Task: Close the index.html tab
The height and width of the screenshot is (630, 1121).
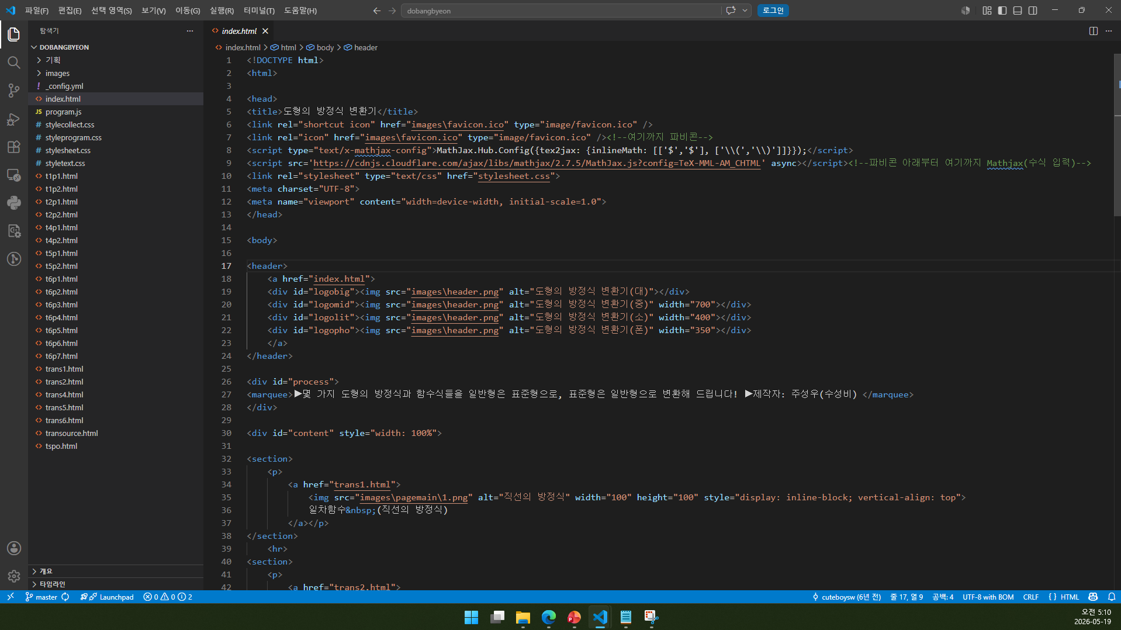Action: (265, 31)
